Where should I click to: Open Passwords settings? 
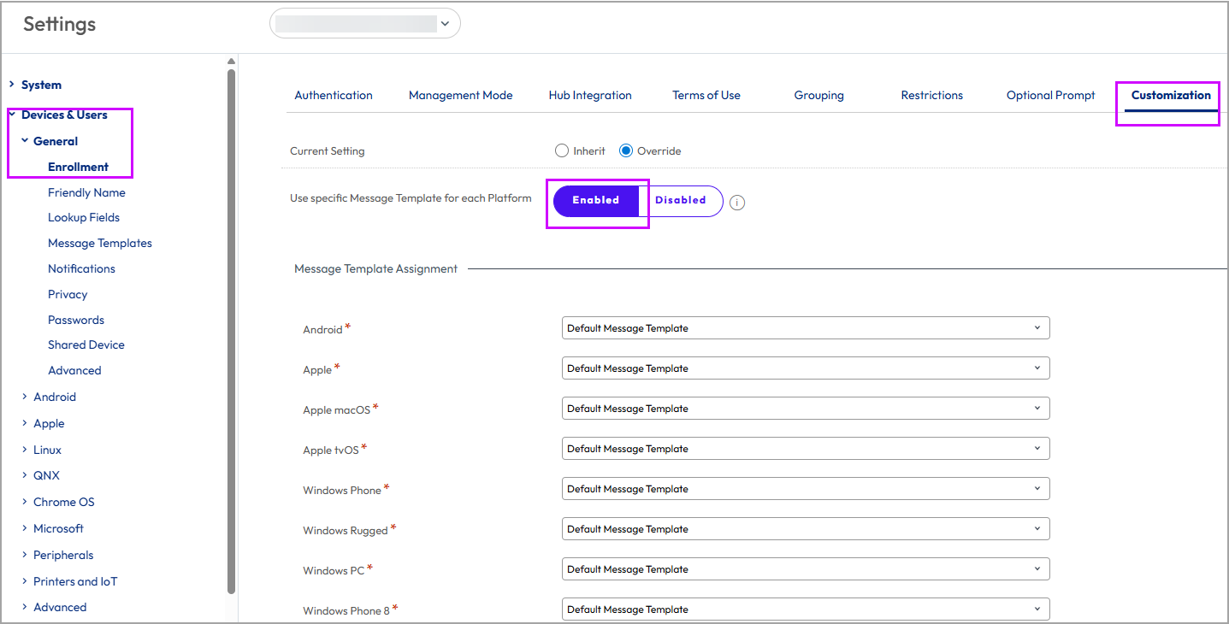[76, 320]
